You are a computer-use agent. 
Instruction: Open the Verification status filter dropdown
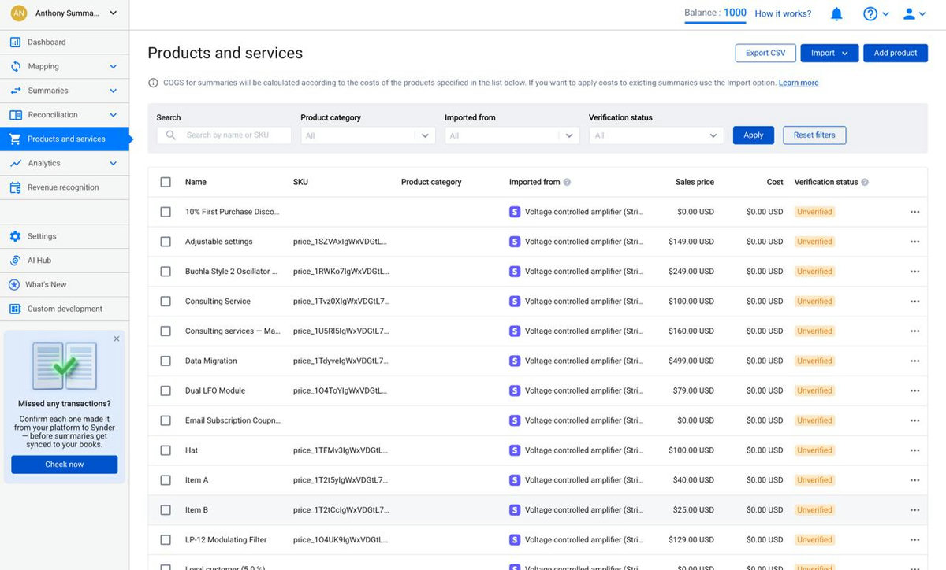click(657, 135)
